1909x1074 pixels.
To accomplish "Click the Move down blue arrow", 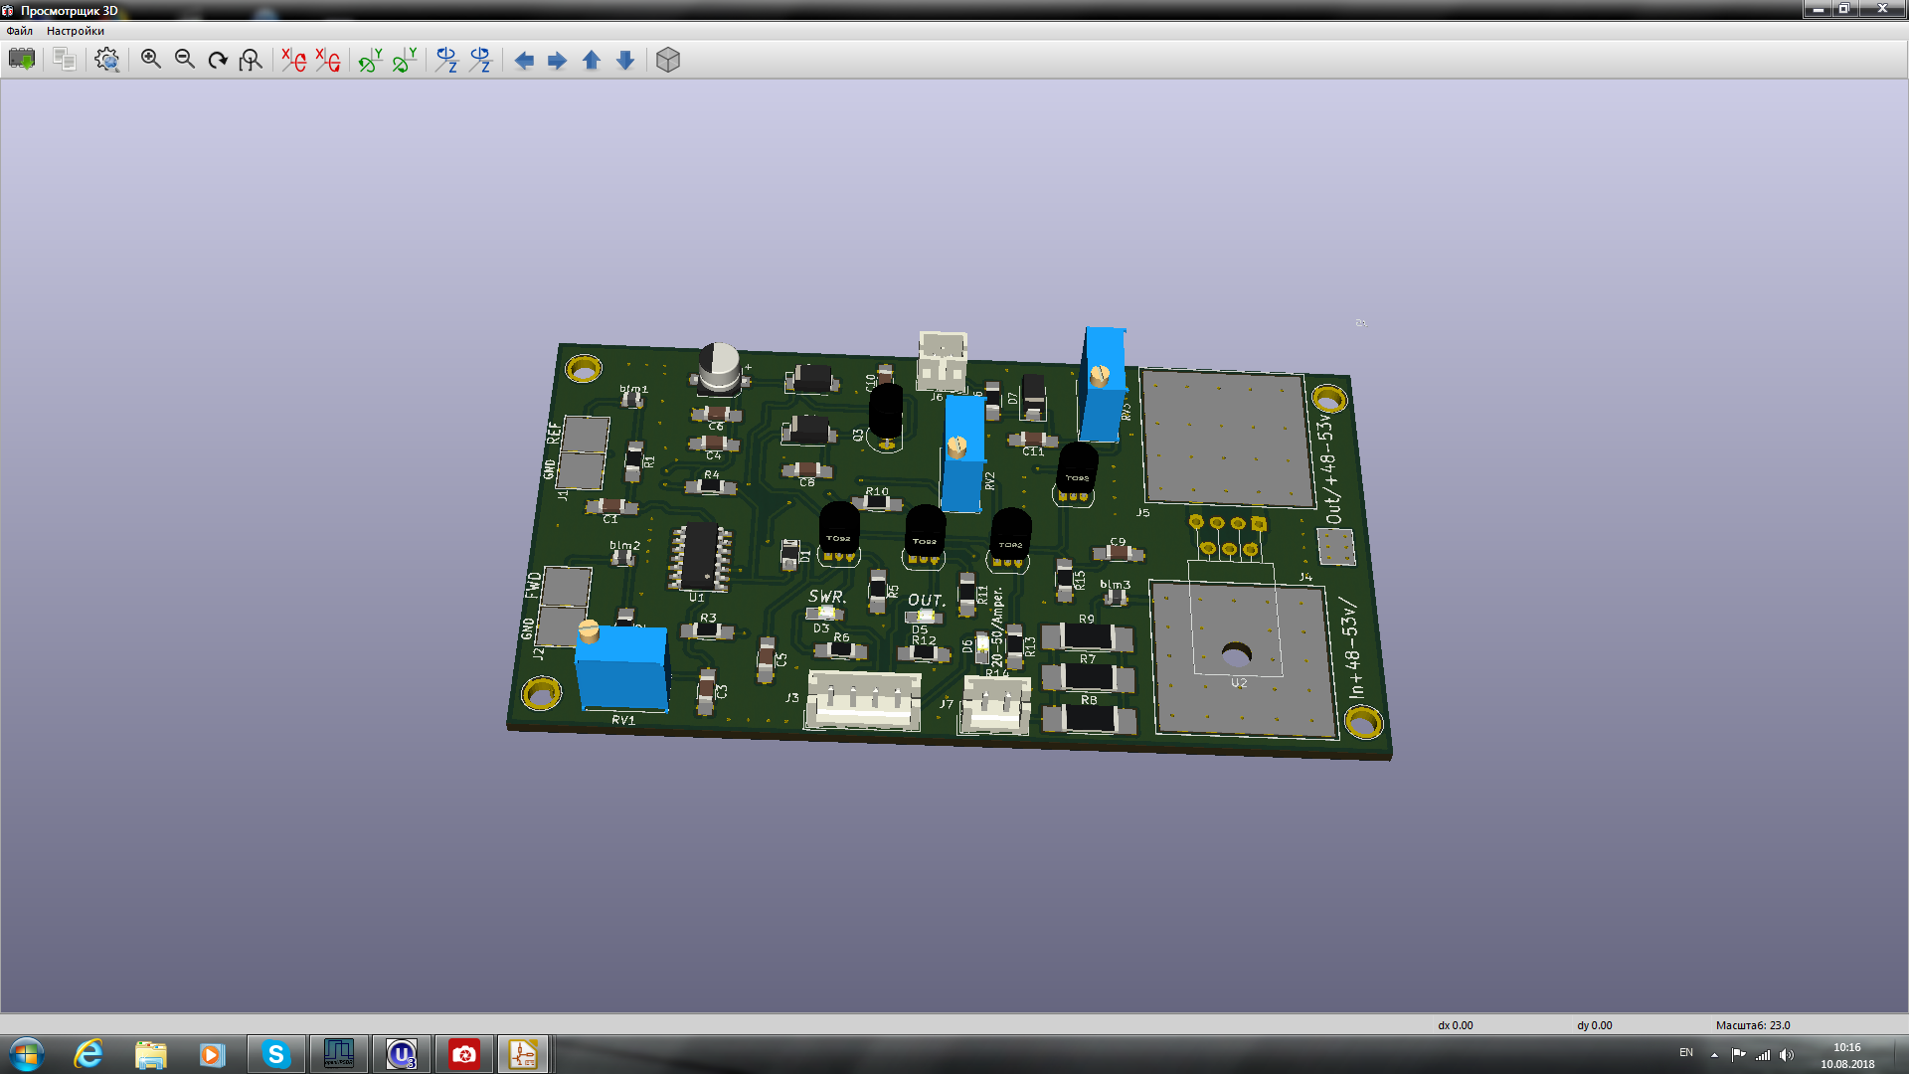I will 625,61.
